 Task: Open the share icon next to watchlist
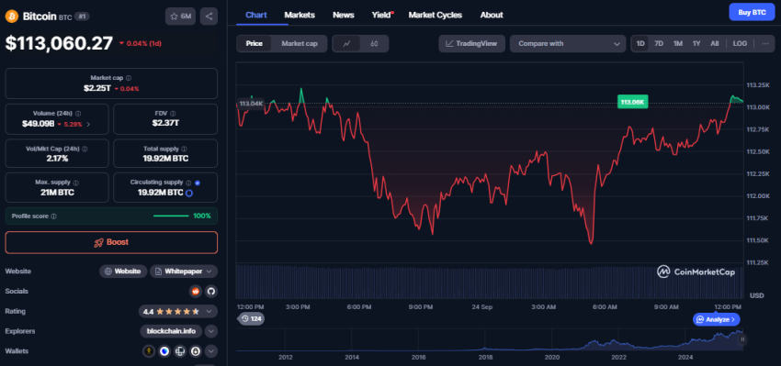tap(209, 17)
